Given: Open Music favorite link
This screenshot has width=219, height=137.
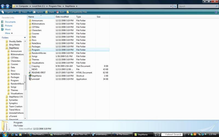Looking at the screenshot, I should pyautogui.click(x=8, y=29).
